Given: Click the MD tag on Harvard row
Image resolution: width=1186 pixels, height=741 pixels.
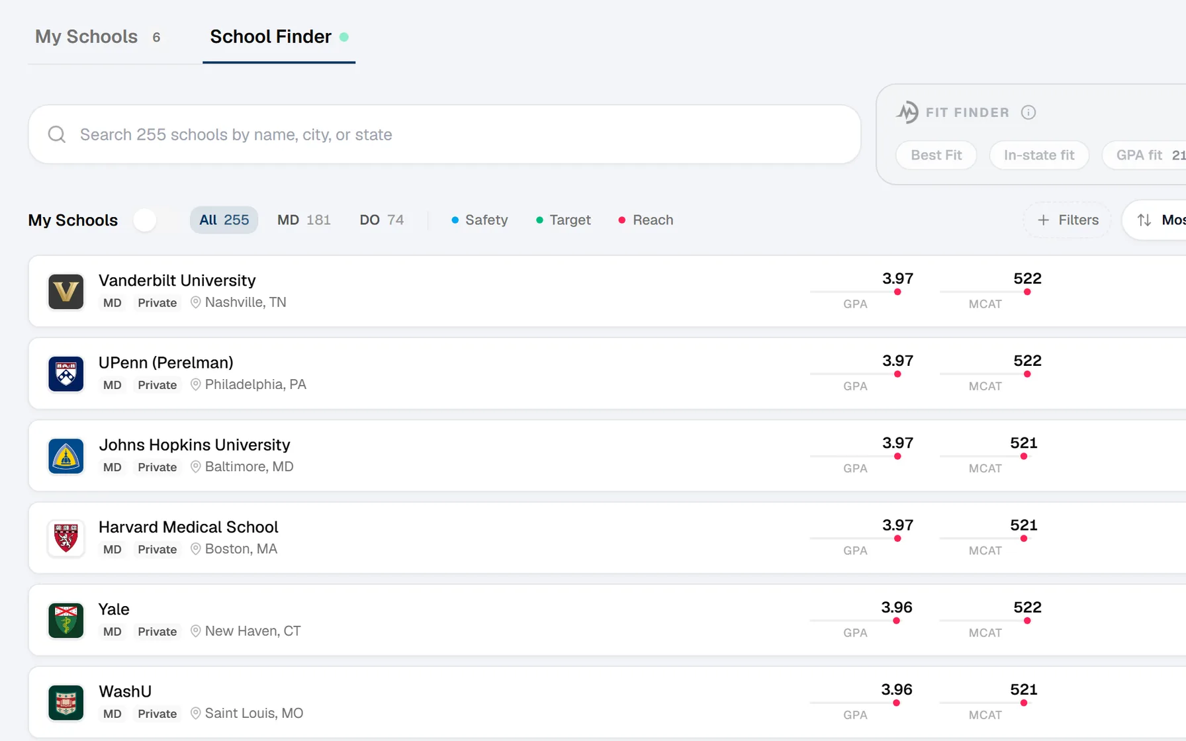Looking at the screenshot, I should pyautogui.click(x=113, y=549).
